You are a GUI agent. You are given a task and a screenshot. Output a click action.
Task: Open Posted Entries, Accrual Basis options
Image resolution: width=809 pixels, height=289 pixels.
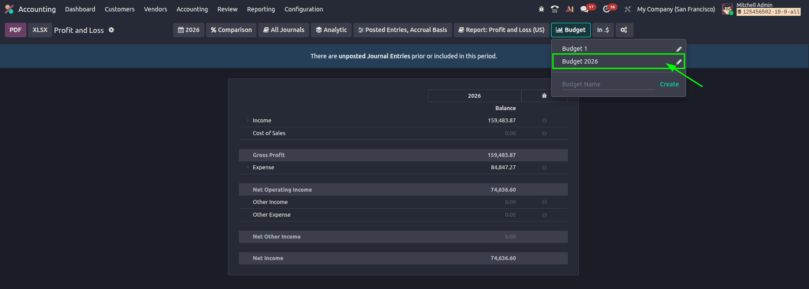(x=403, y=30)
